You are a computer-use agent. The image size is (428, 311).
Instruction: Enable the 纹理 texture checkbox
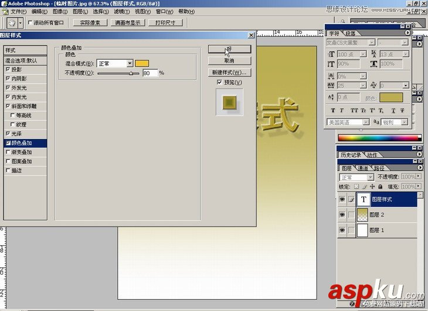point(12,124)
